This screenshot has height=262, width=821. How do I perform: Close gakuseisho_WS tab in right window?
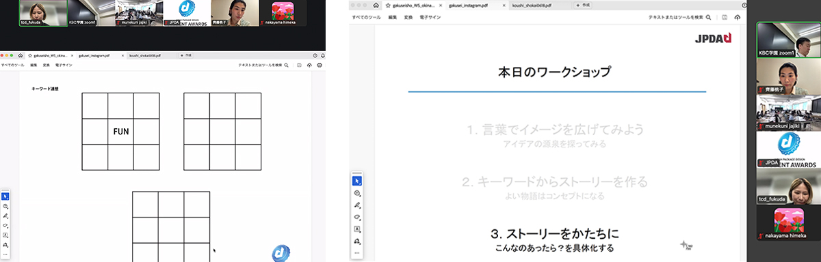tap(441, 5)
